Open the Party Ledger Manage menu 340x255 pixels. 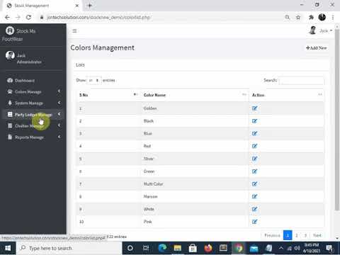pos(33,115)
